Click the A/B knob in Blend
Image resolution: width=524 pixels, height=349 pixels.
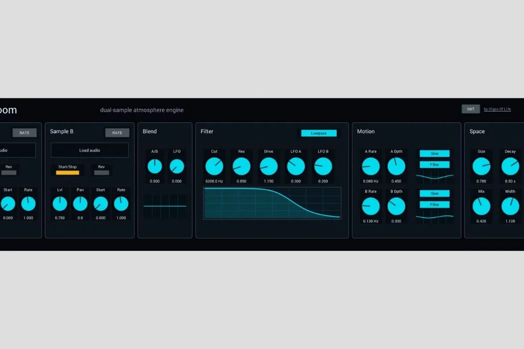(x=155, y=167)
